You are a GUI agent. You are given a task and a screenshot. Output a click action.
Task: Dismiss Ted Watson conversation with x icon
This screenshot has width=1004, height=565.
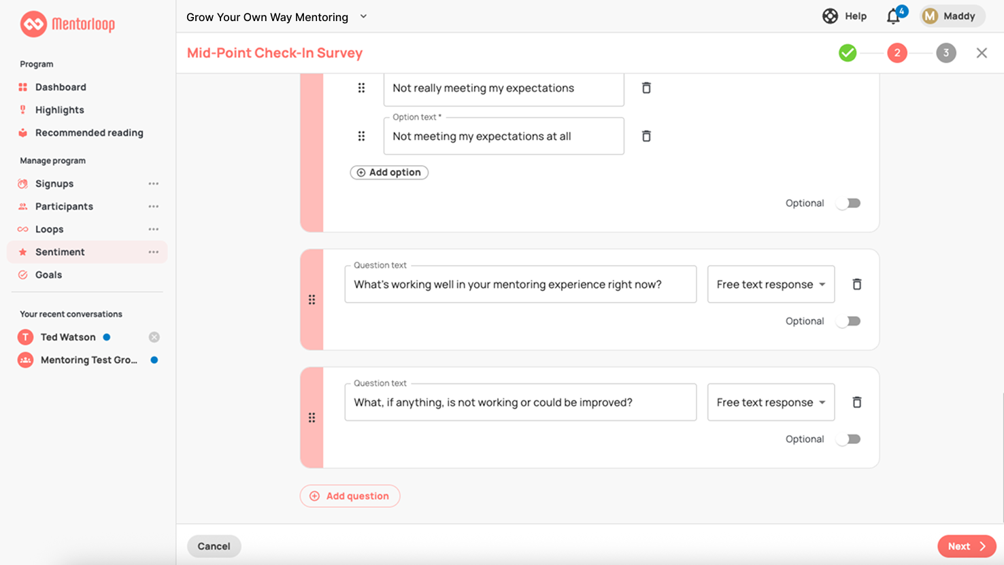154,337
